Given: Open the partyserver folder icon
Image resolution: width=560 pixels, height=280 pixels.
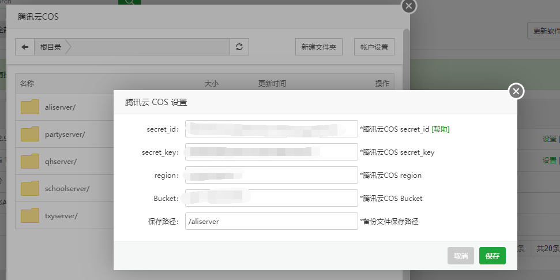Looking at the screenshot, I should 30,134.
